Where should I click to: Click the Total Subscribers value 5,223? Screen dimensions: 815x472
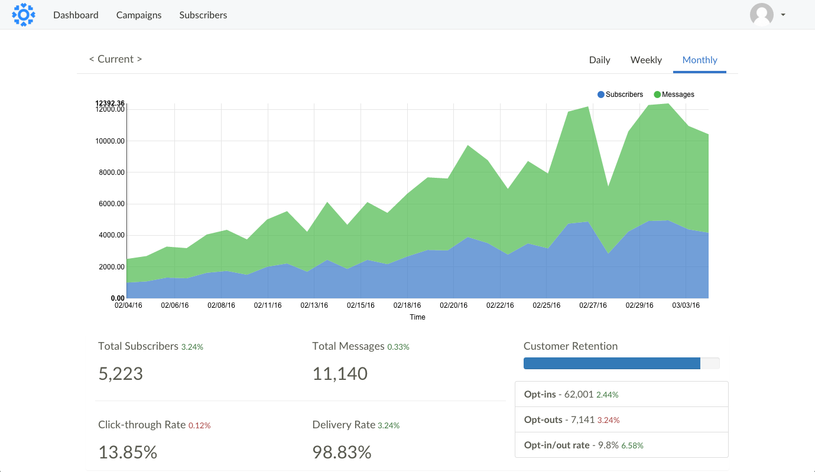[121, 373]
